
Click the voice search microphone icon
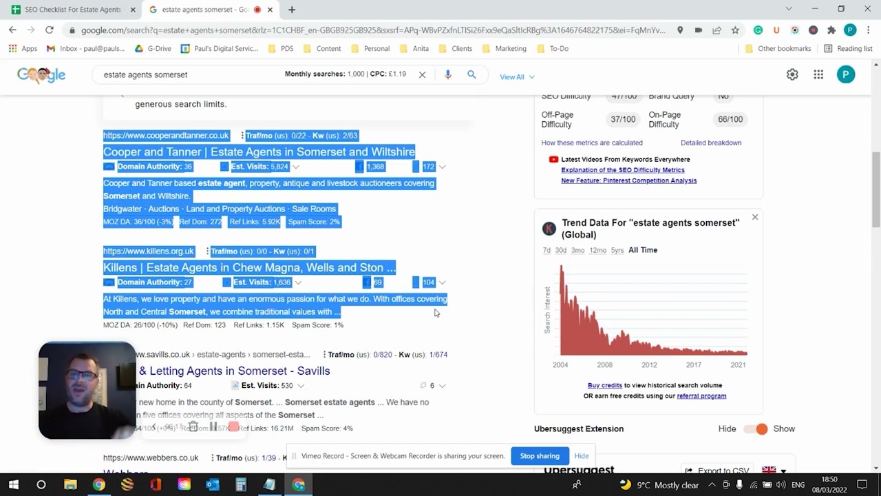pyautogui.click(x=447, y=74)
